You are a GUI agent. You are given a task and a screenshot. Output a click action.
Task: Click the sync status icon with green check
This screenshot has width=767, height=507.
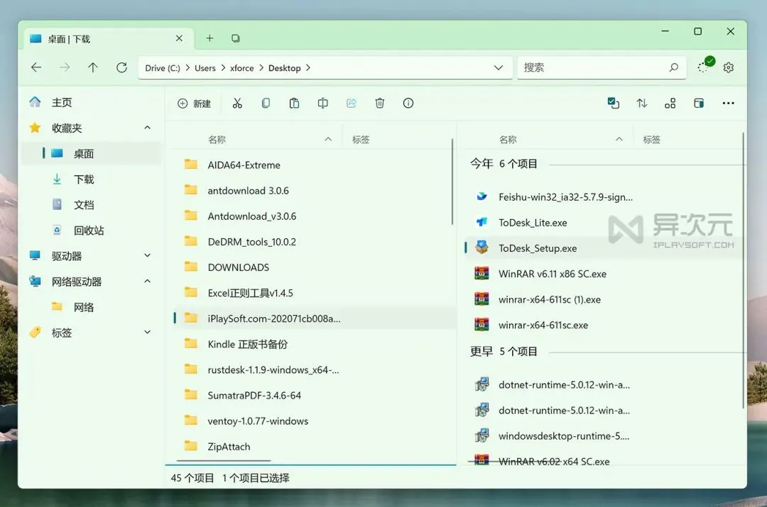coord(705,65)
